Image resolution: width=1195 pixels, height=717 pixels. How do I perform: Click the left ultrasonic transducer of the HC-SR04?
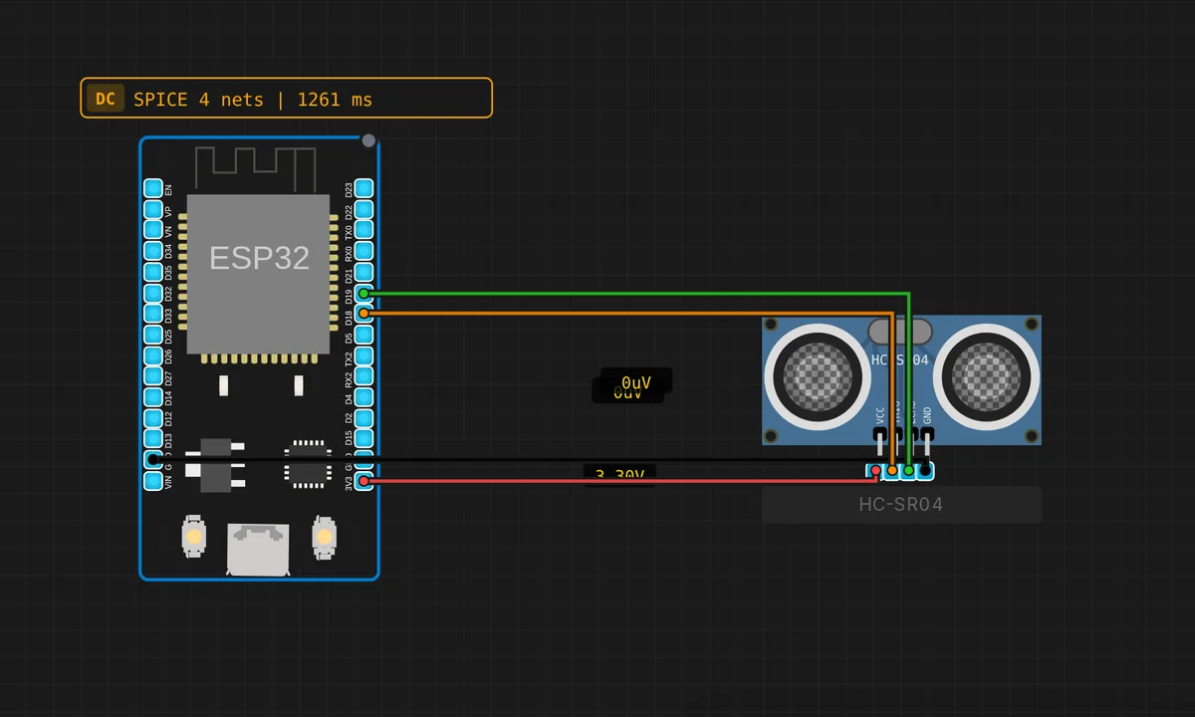(x=816, y=377)
